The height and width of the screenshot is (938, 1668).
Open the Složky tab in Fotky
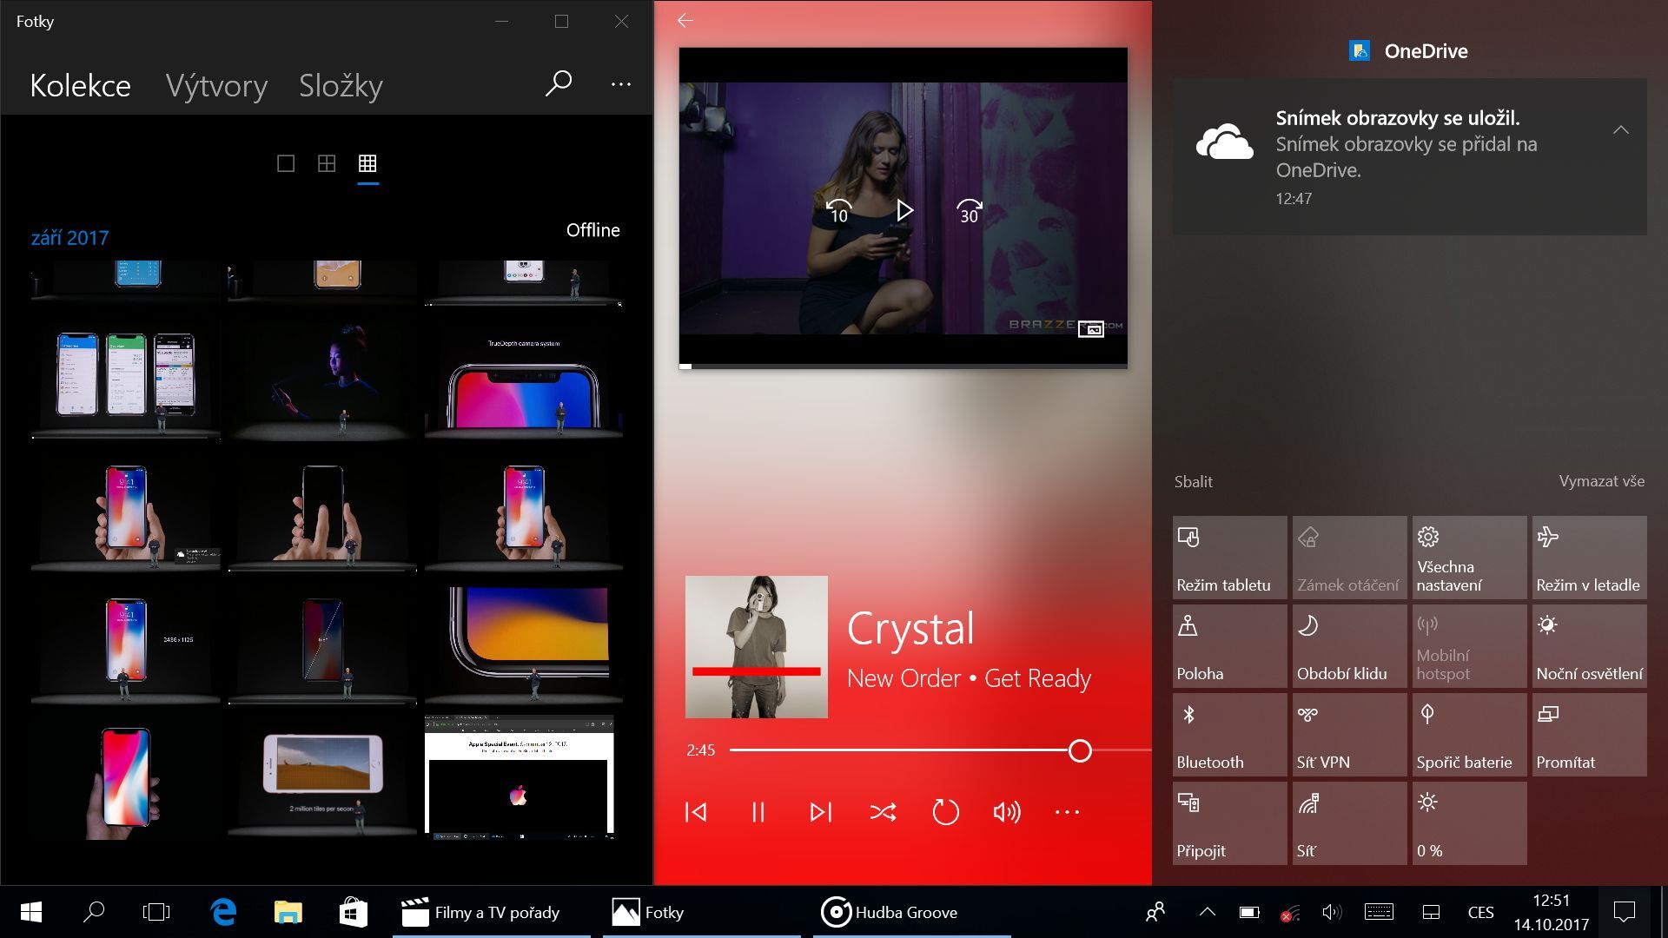(x=341, y=85)
